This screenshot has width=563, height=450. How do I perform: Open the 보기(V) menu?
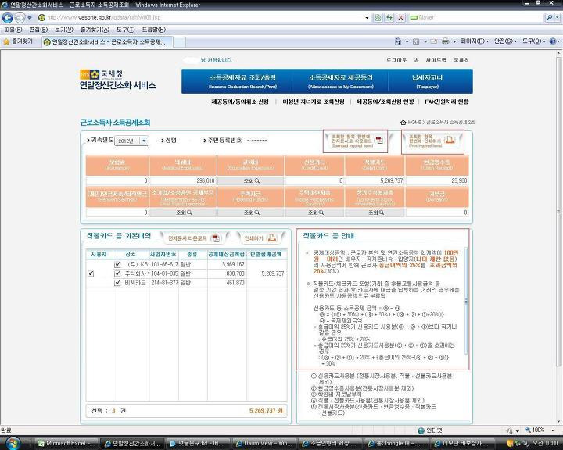tap(64, 30)
